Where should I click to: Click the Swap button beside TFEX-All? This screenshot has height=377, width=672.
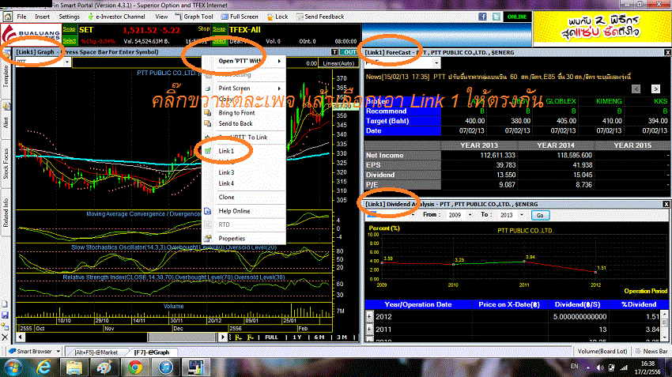point(219,29)
